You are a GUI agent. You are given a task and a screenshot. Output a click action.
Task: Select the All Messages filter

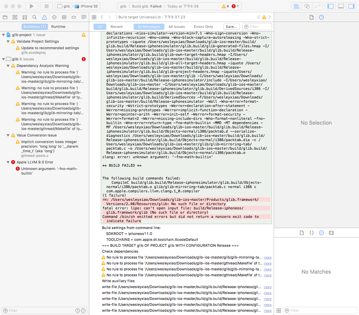pos(149,27)
